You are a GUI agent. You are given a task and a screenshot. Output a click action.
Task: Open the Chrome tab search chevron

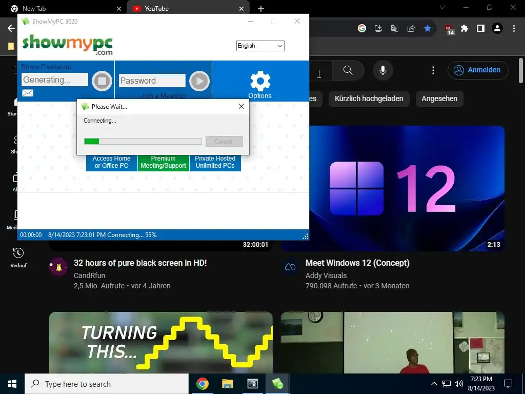[x=442, y=7]
